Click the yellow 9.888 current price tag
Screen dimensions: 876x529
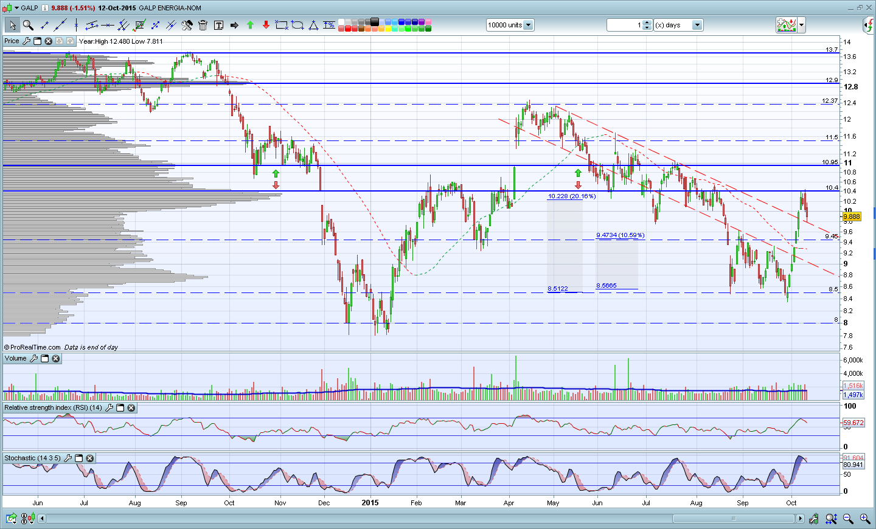pos(852,216)
